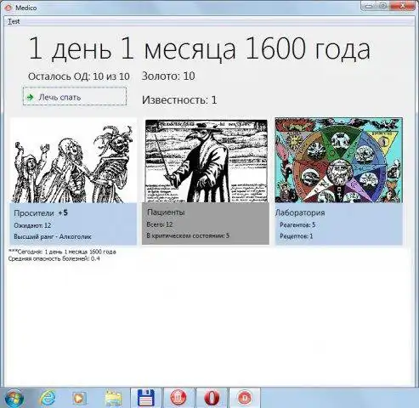419x408 pixels.
Task: Click the green arrow on Лечь спать
Action: (30, 97)
